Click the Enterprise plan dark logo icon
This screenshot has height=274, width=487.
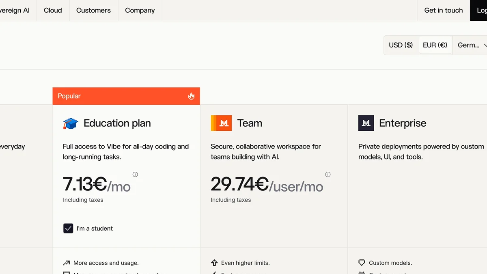click(366, 123)
